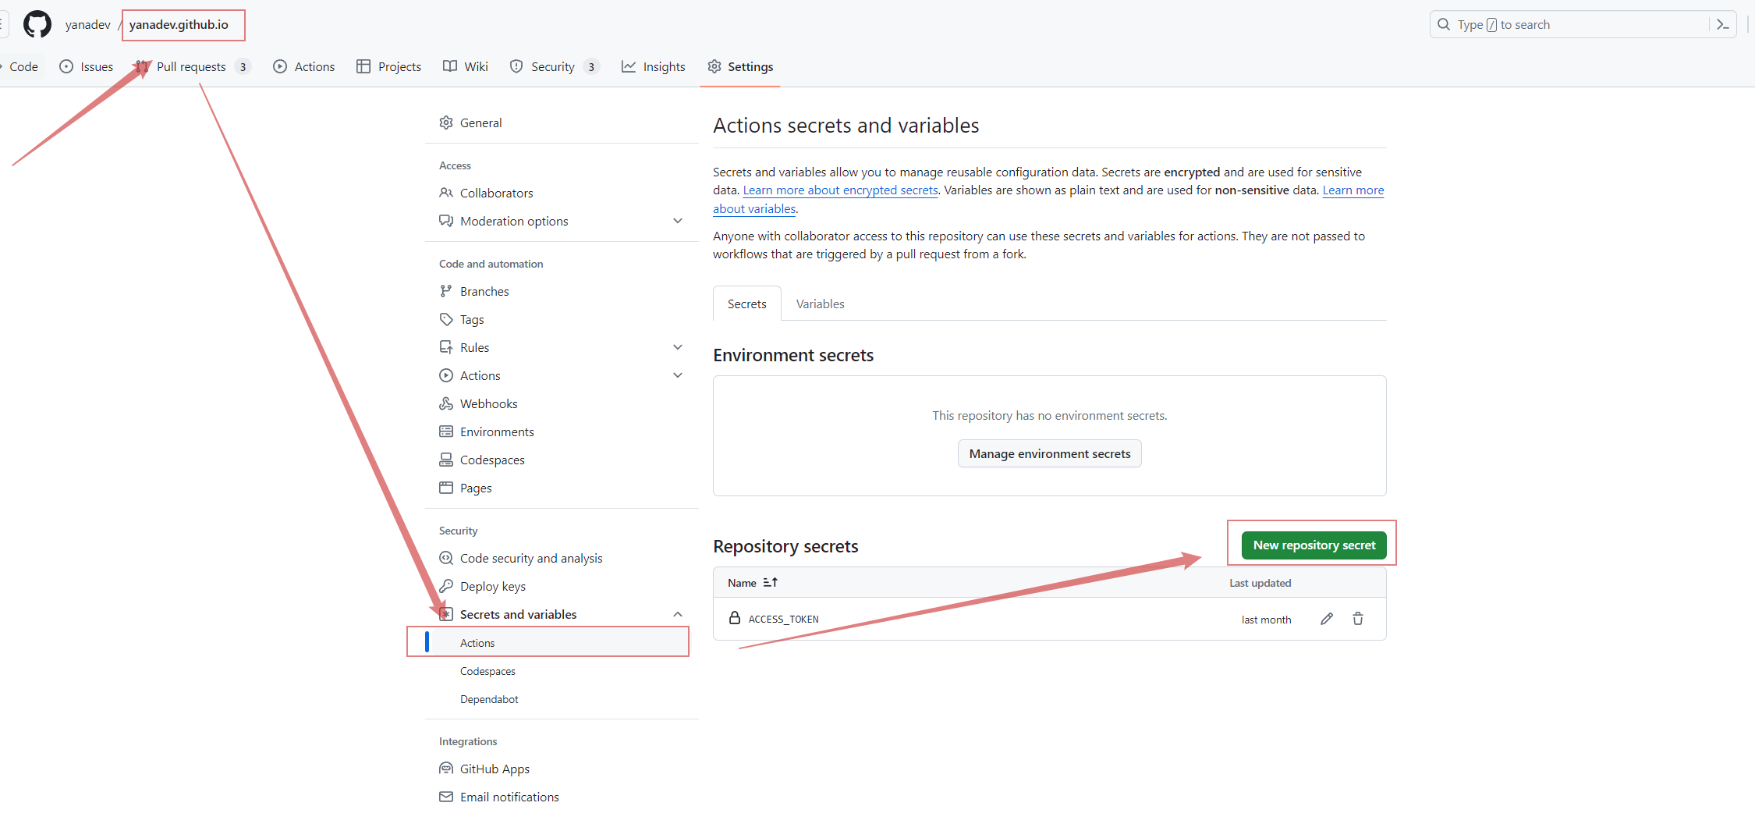This screenshot has width=1755, height=831.
Task: Click the Projects table icon
Action: pos(363,66)
